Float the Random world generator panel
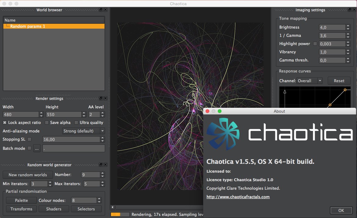Screen dimensions: 357x218 (x=101, y=165)
